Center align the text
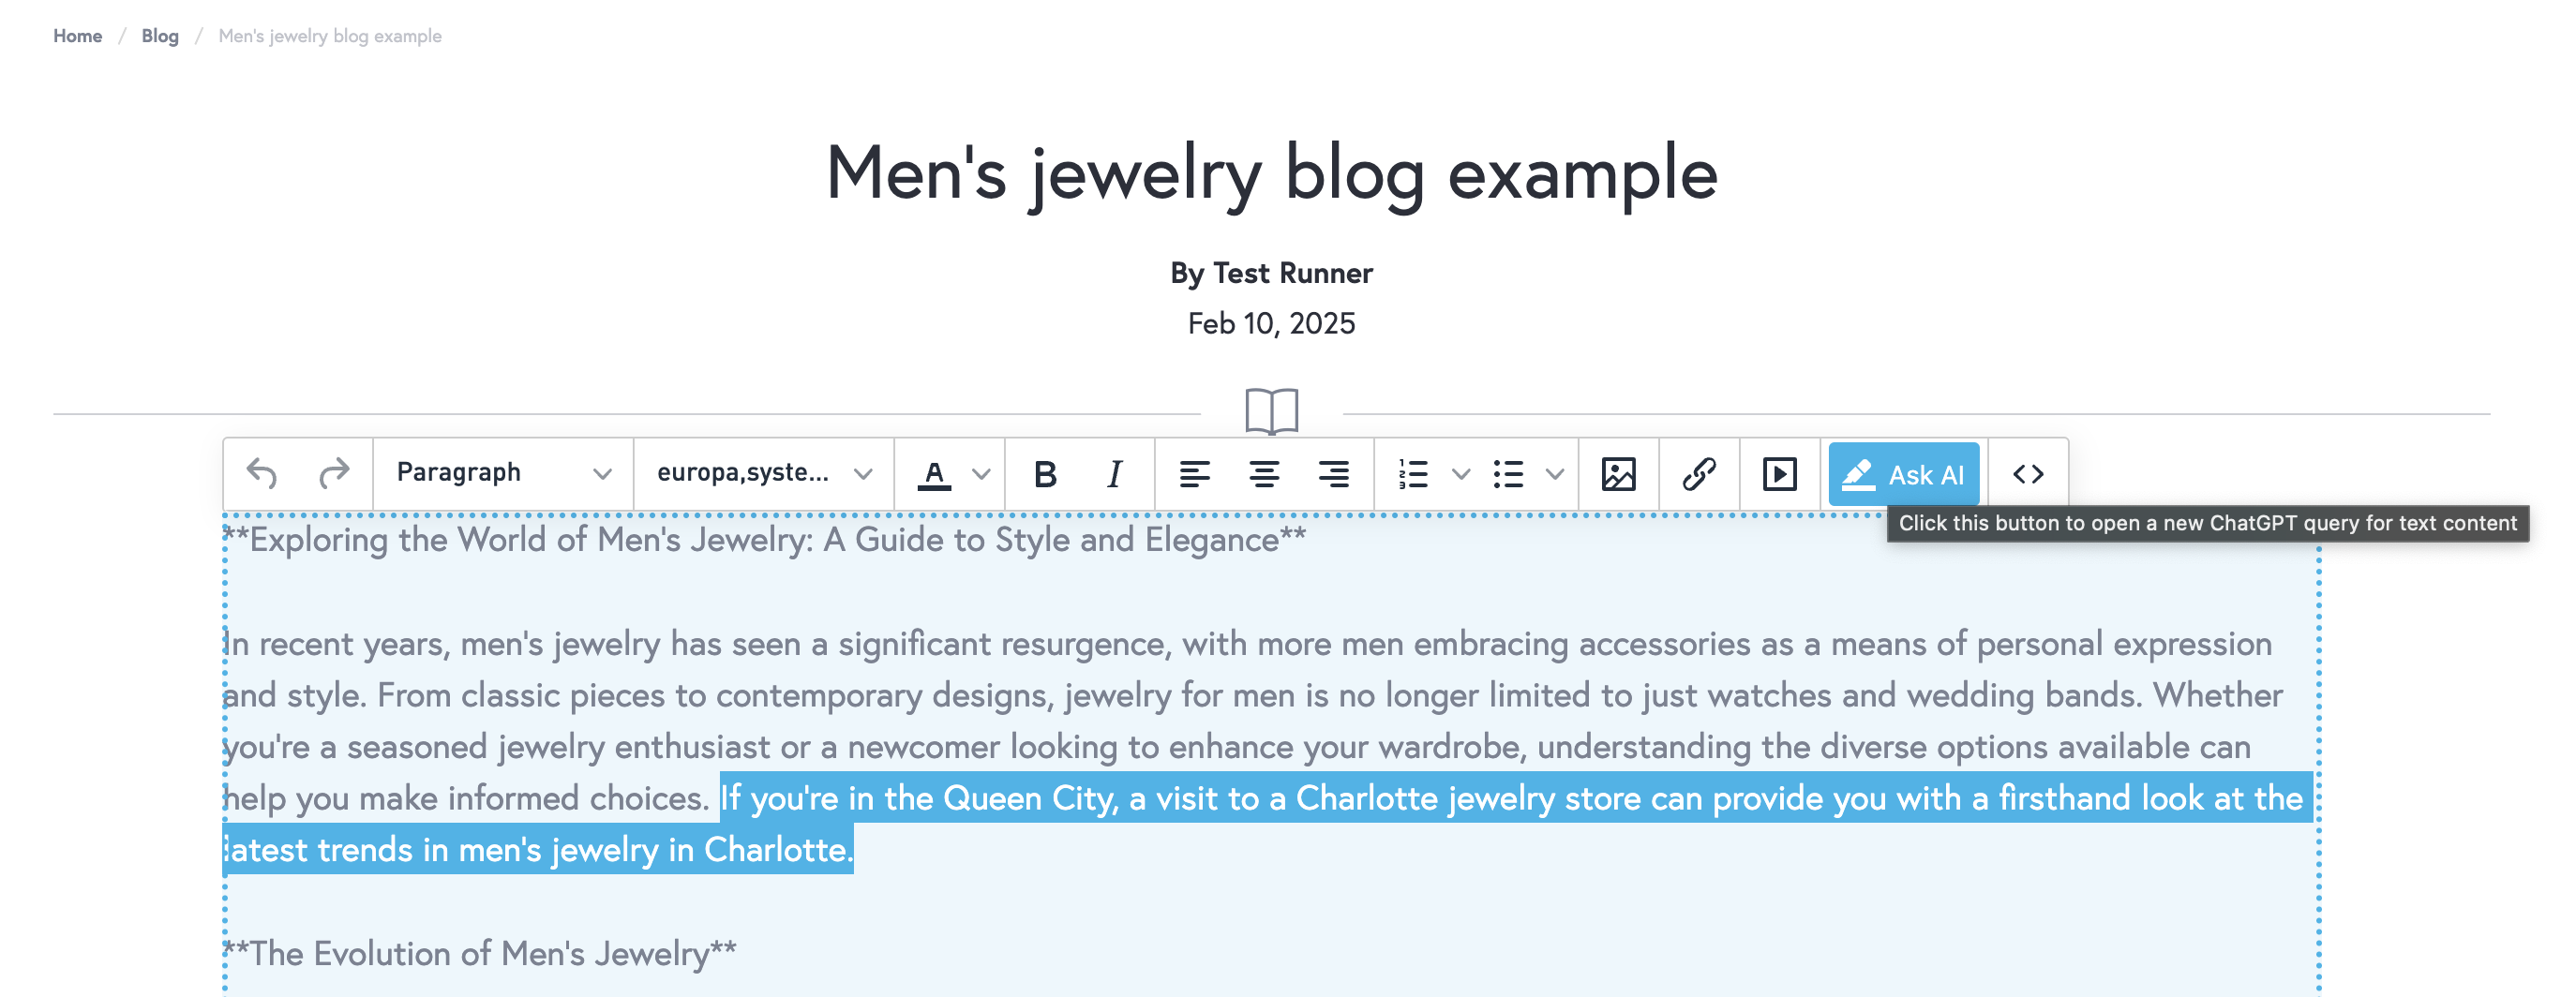 1264,474
